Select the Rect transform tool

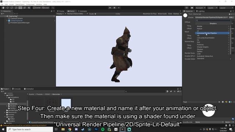point(20,8)
